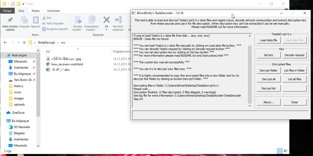The height and width of the screenshot is (156, 313).
Task: Expand the Sil dropdown arrow
Action: [106, 30]
